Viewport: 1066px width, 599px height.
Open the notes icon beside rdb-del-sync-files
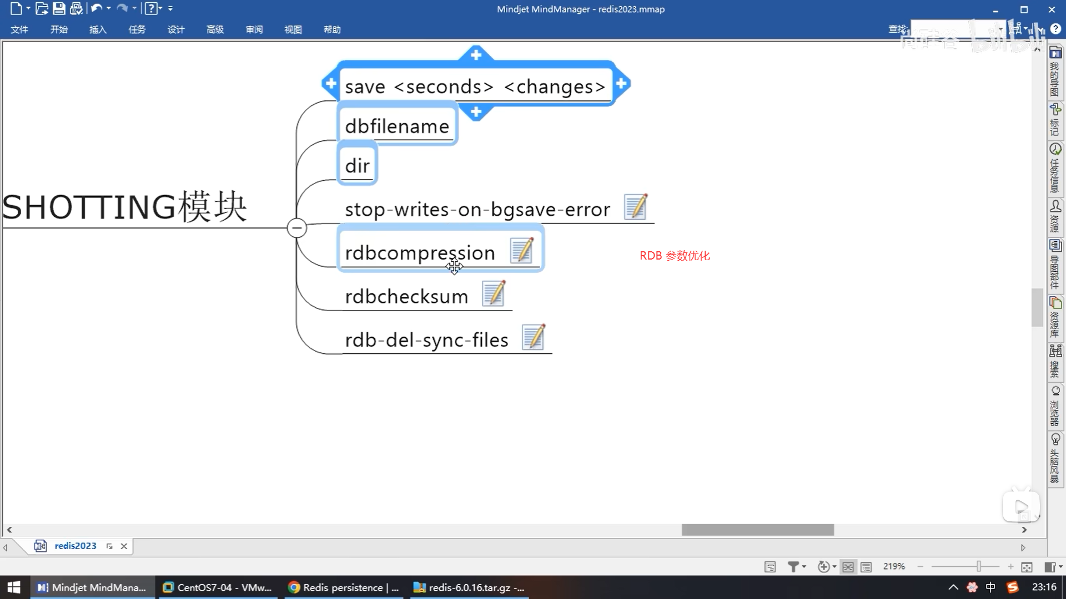coord(533,337)
